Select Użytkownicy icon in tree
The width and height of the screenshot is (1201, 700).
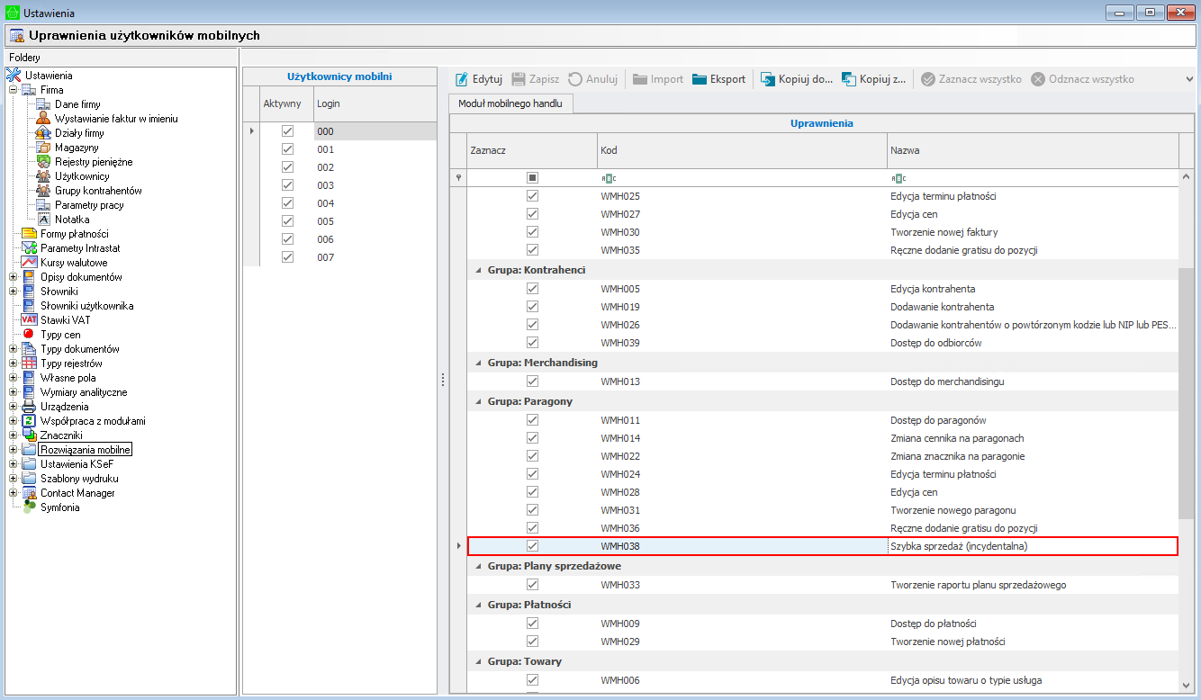(x=43, y=176)
